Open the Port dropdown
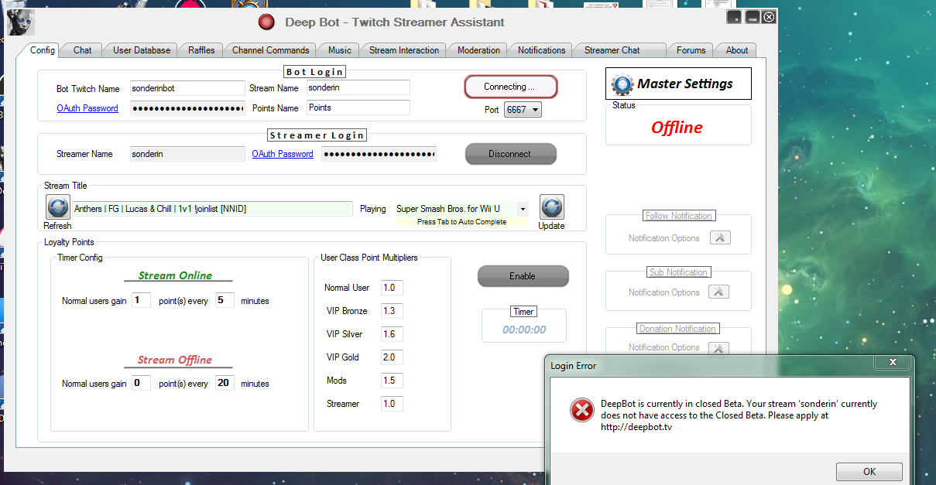The width and height of the screenshot is (936, 485). [x=523, y=110]
